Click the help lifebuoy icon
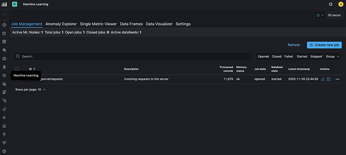 331,4
